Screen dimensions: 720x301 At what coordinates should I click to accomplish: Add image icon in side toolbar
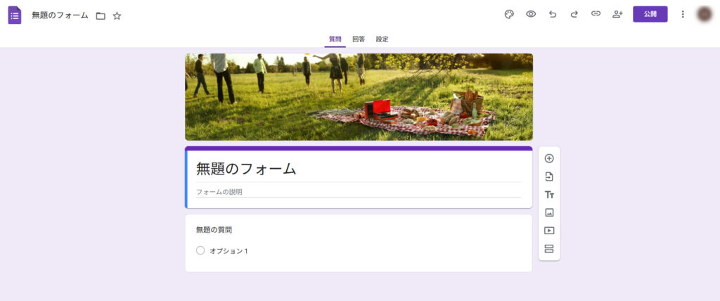pyautogui.click(x=549, y=213)
